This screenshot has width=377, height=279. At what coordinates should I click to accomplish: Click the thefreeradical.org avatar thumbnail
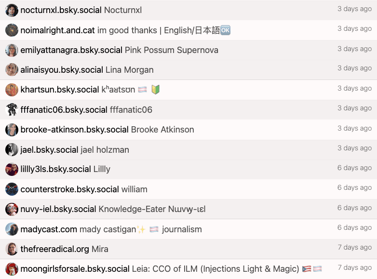pyautogui.click(x=12, y=249)
